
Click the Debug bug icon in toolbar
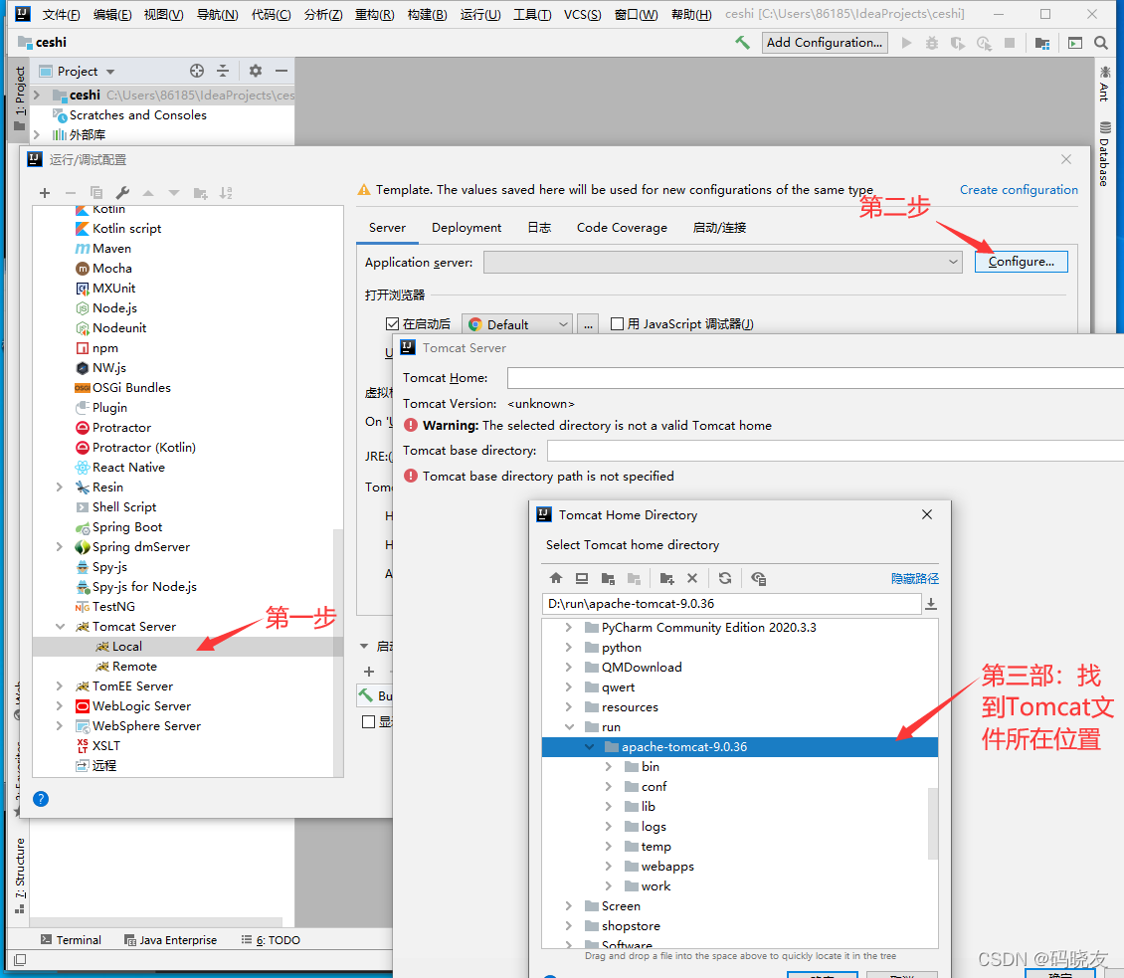[x=932, y=43]
